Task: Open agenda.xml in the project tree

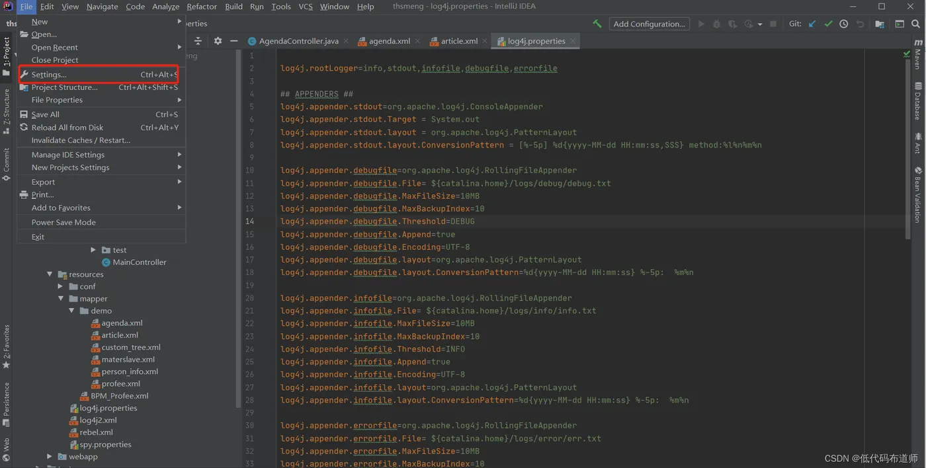Action: click(x=122, y=323)
